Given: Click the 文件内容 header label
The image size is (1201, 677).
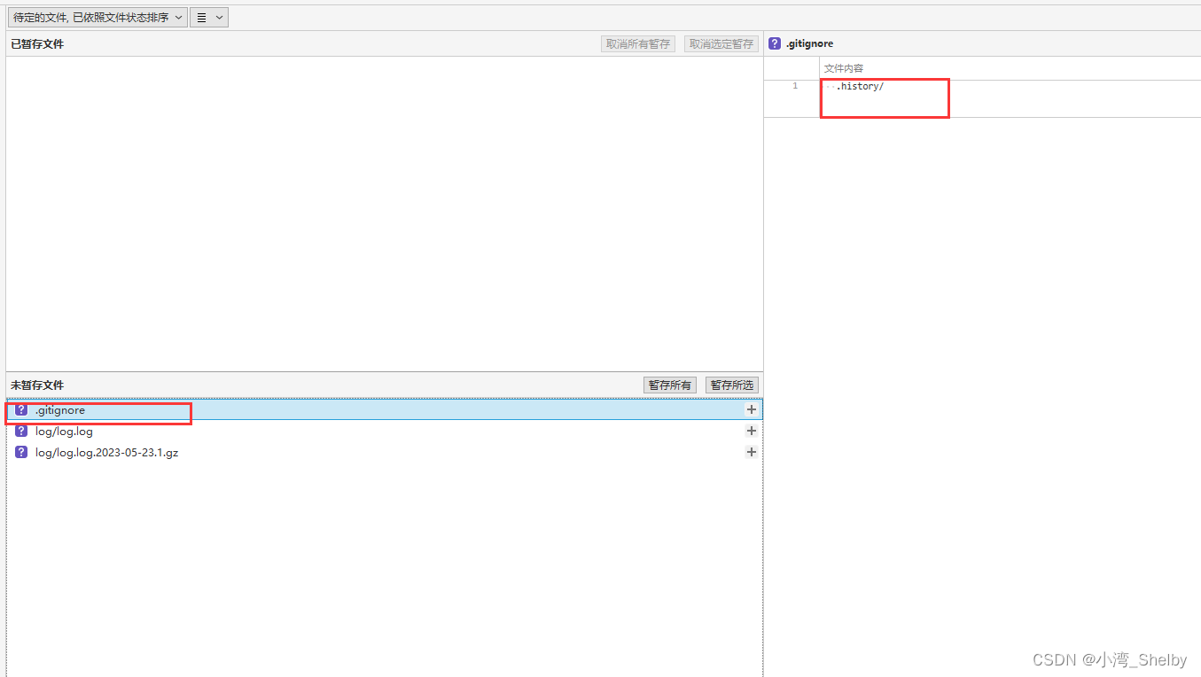Looking at the screenshot, I should pos(844,68).
